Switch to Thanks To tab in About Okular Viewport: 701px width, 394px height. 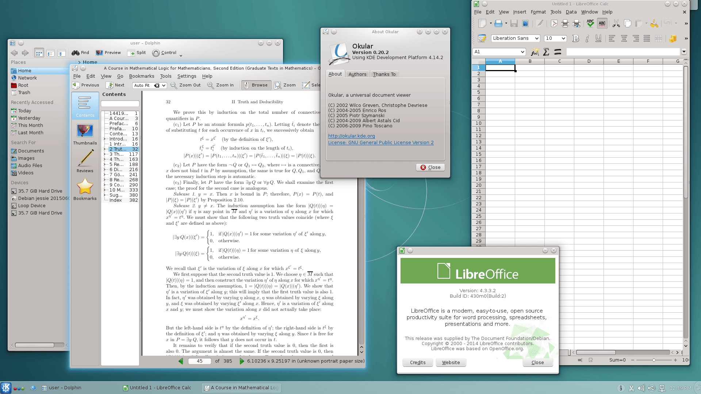384,74
